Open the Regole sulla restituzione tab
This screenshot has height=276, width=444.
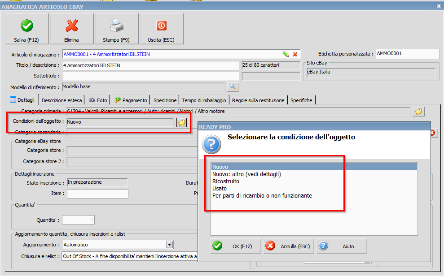tap(258, 100)
